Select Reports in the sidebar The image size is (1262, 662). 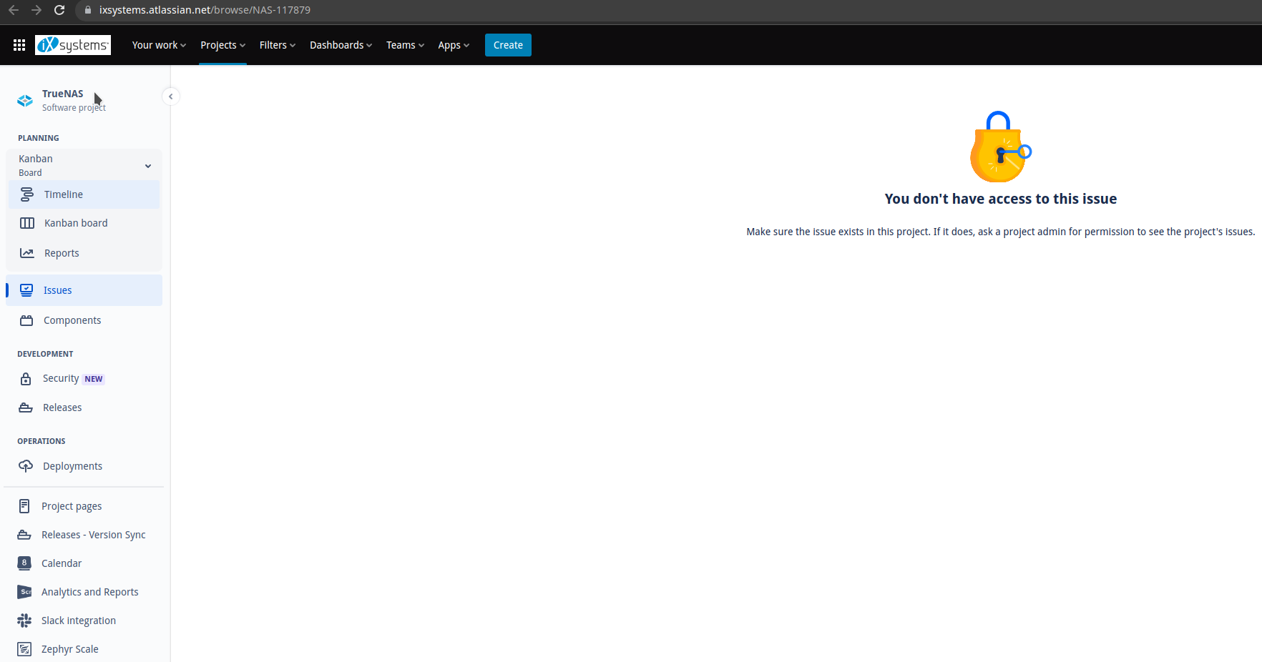pos(84,253)
